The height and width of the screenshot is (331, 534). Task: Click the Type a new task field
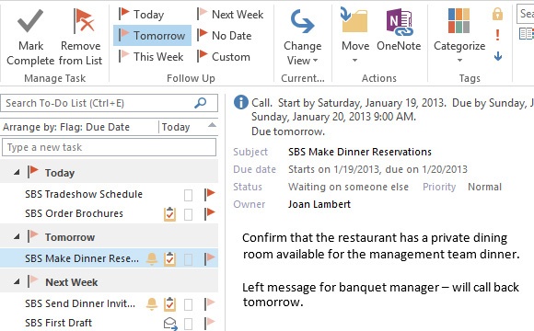click(x=109, y=147)
